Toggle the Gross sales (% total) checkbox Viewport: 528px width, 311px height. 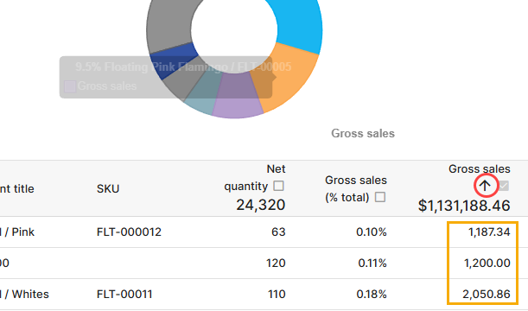click(380, 197)
